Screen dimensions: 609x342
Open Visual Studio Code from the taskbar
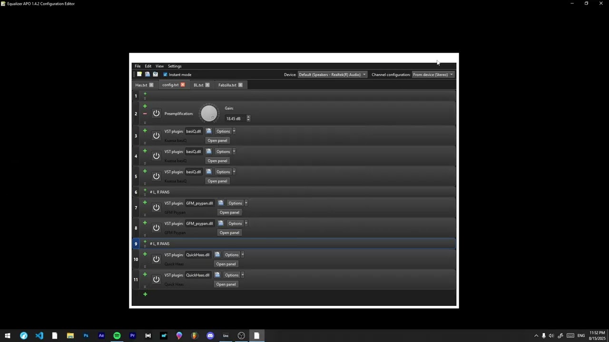pyautogui.click(x=39, y=336)
